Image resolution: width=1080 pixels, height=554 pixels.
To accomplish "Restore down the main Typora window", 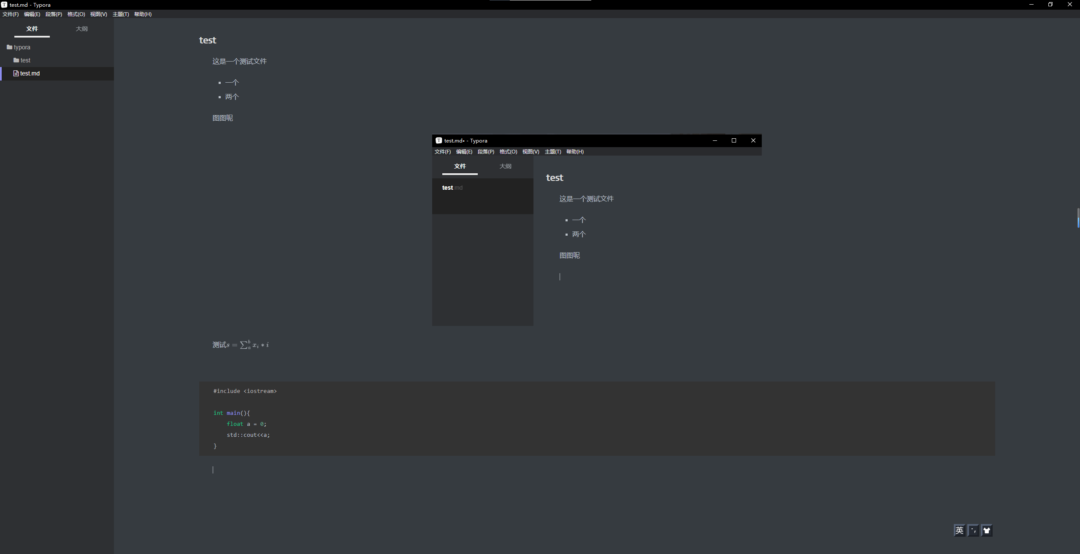I will (x=1050, y=5).
